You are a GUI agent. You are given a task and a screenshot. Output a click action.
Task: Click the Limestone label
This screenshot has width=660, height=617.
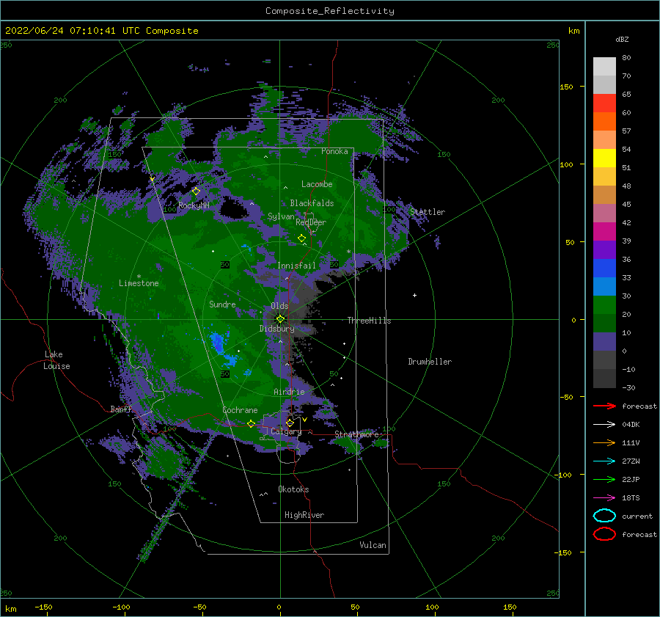coord(139,283)
